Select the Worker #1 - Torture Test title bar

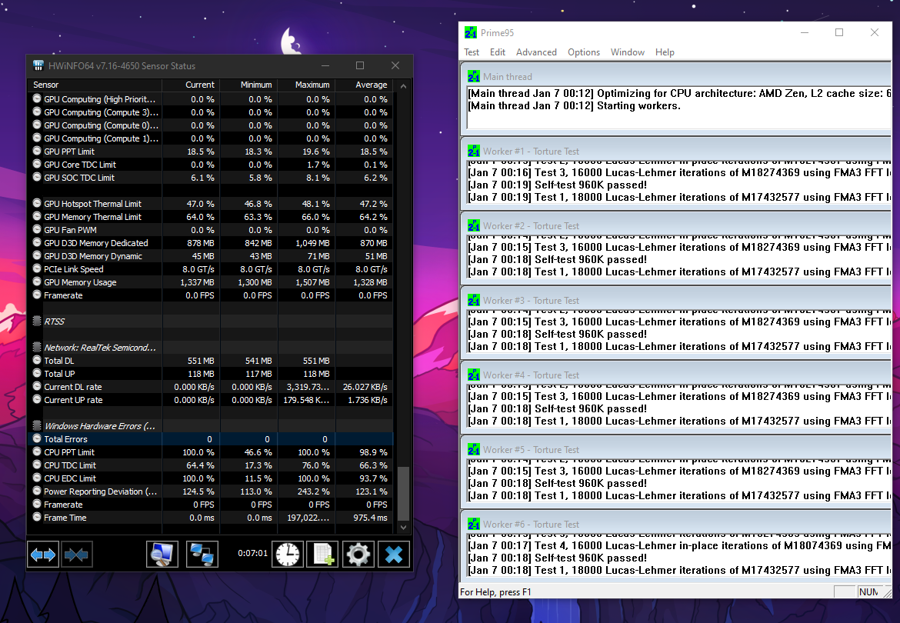click(676, 151)
